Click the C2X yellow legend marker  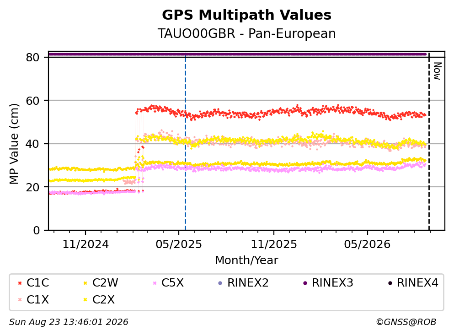(x=85, y=300)
